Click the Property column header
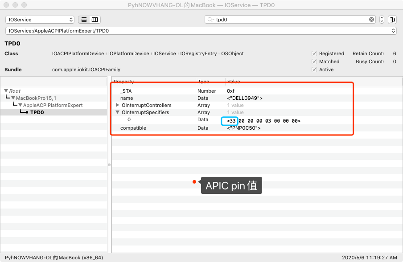This screenshot has height=262, width=403. point(123,82)
